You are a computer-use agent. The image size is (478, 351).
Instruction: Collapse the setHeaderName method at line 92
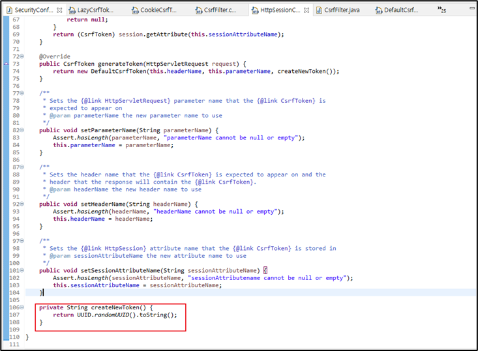[x=22, y=204]
